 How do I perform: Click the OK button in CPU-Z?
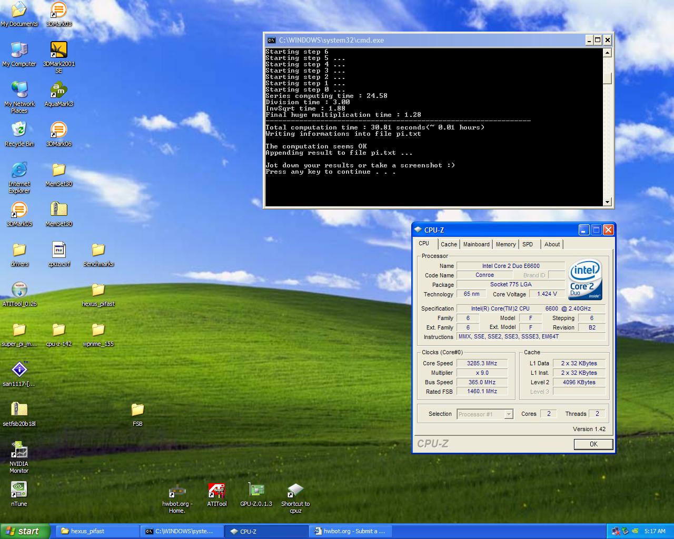(x=593, y=444)
